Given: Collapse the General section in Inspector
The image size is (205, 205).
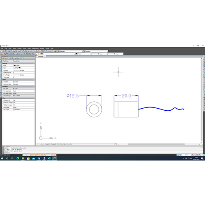Looking at the screenshot, I should coord(34,63).
